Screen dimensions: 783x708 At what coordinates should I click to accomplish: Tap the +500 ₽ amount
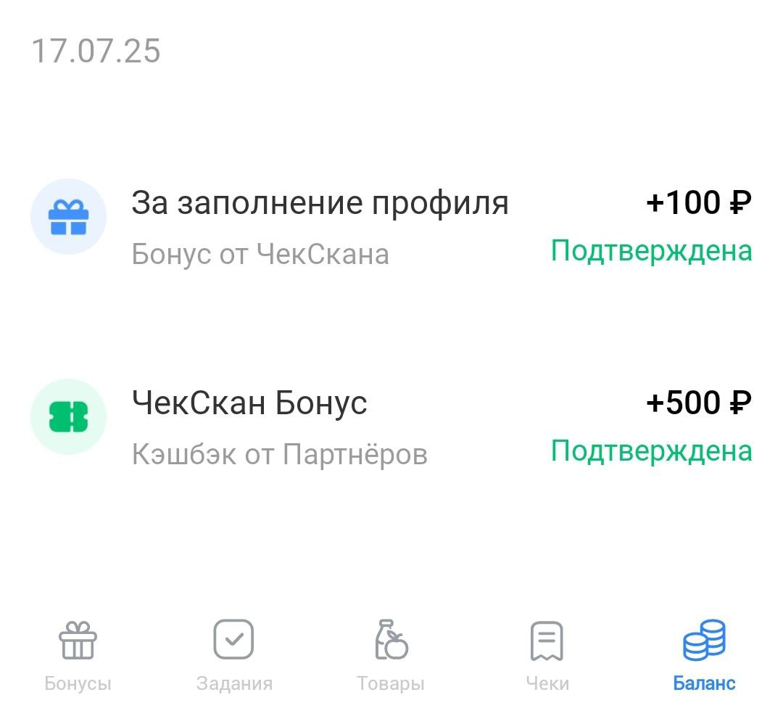click(697, 403)
